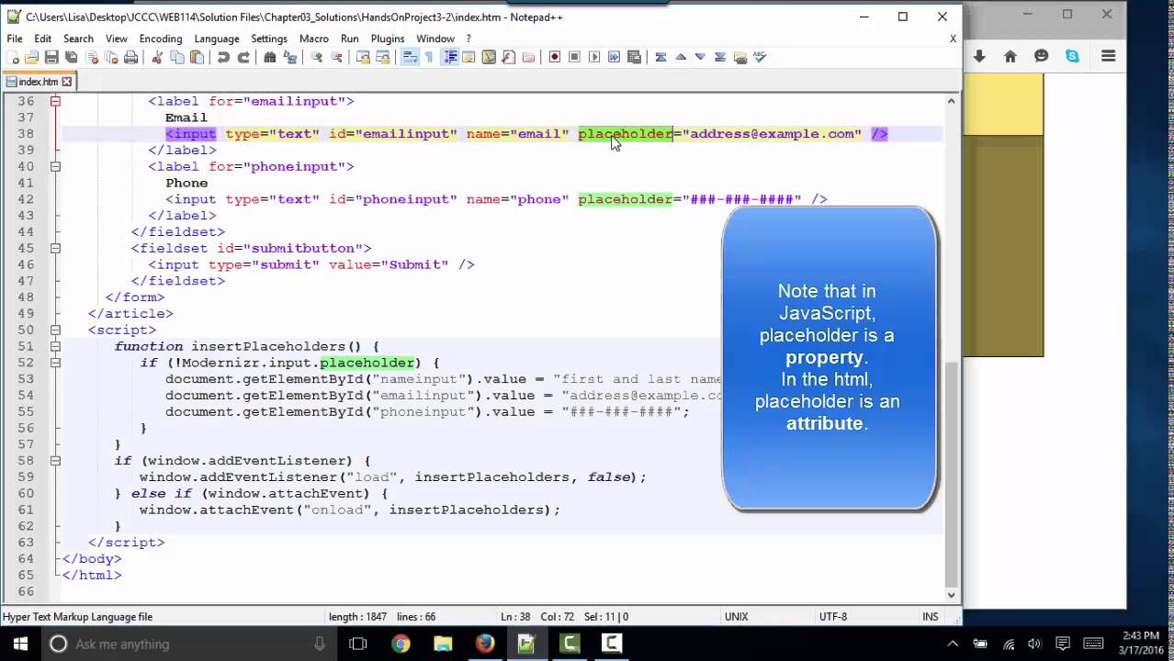Image resolution: width=1174 pixels, height=661 pixels.
Task: Click the Home icon in browser window
Action: [x=1010, y=56]
